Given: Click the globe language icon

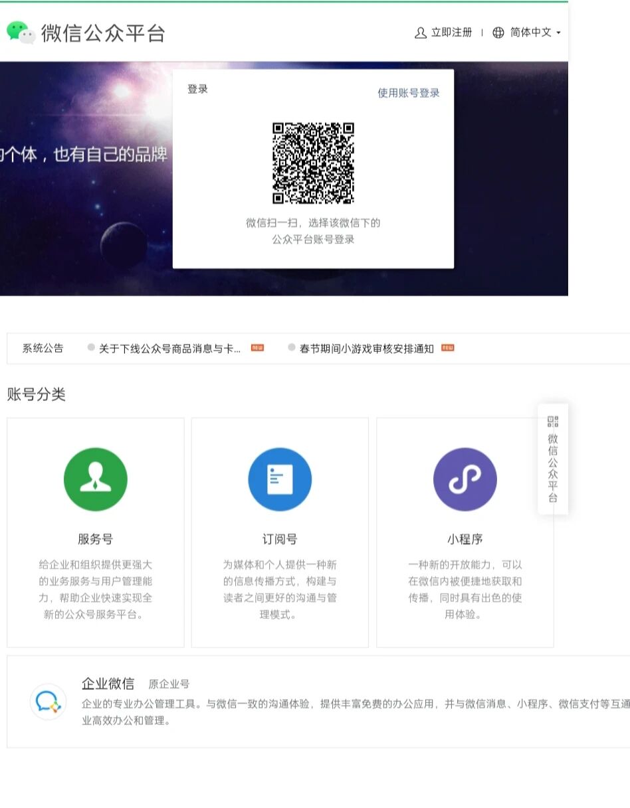Looking at the screenshot, I should [498, 33].
